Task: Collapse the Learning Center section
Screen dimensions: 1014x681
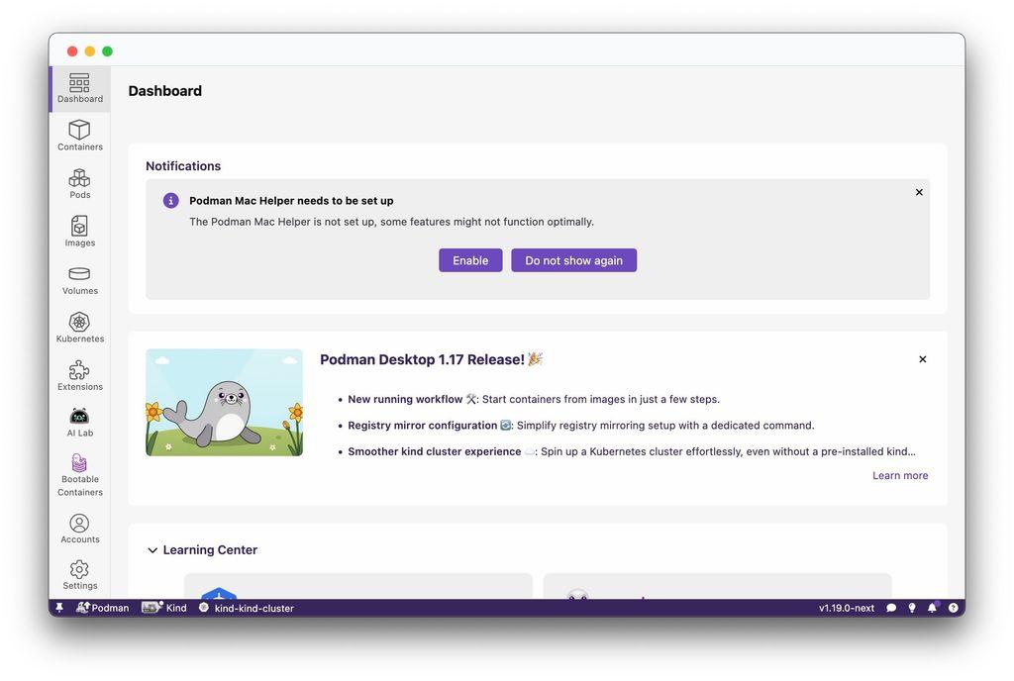Action: click(x=152, y=550)
